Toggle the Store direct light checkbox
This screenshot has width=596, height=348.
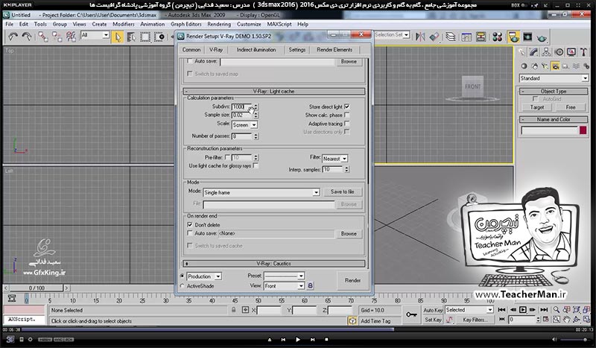(346, 107)
